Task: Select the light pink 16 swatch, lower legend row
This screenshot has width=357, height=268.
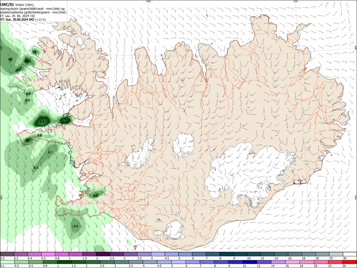Action: (x=292, y=262)
